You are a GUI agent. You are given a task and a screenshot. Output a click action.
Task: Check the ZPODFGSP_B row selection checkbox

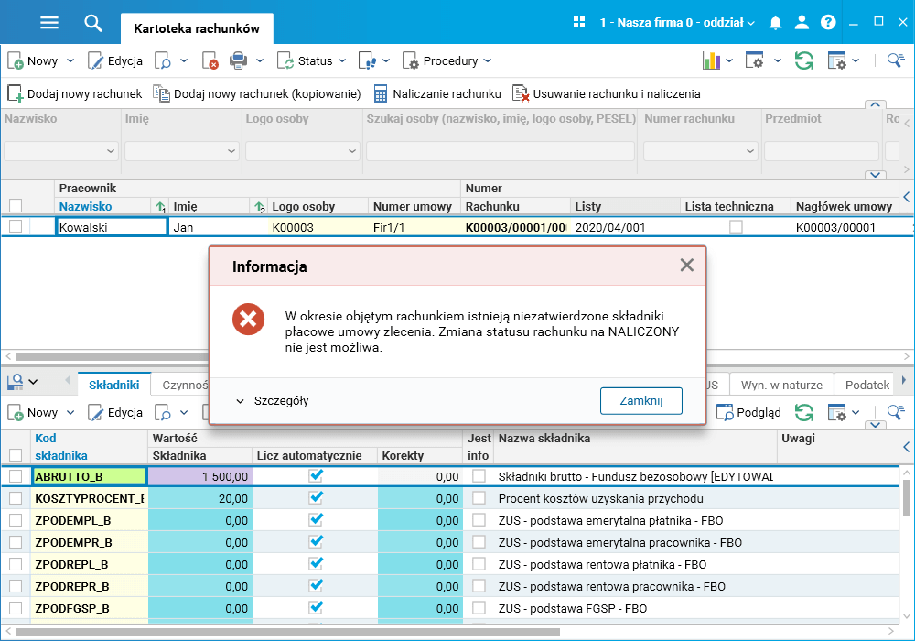(16, 608)
